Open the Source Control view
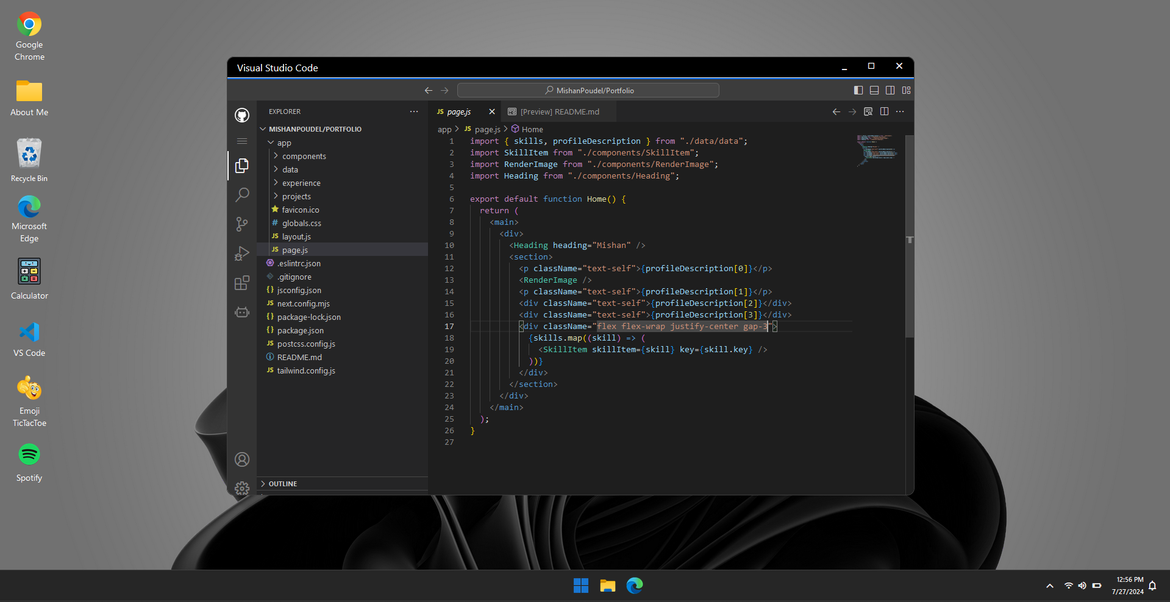The height and width of the screenshot is (602, 1170). pos(242,224)
